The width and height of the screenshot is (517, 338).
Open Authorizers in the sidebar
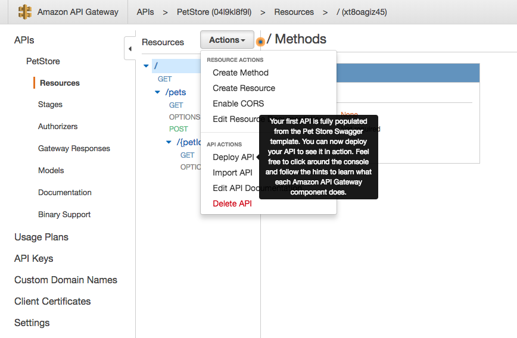[58, 127]
